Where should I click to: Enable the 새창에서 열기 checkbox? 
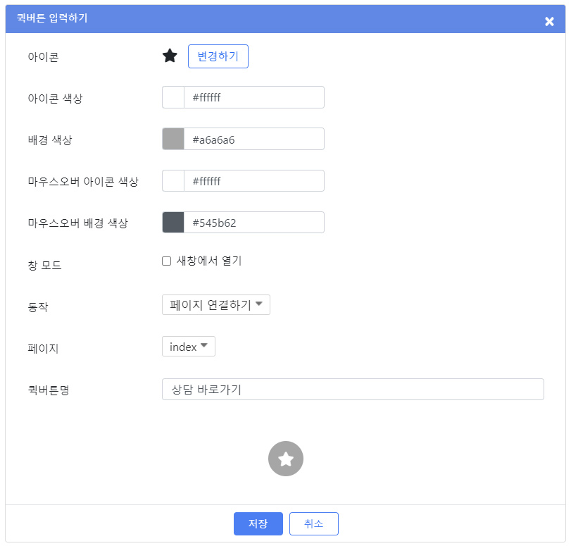click(166, 261)
